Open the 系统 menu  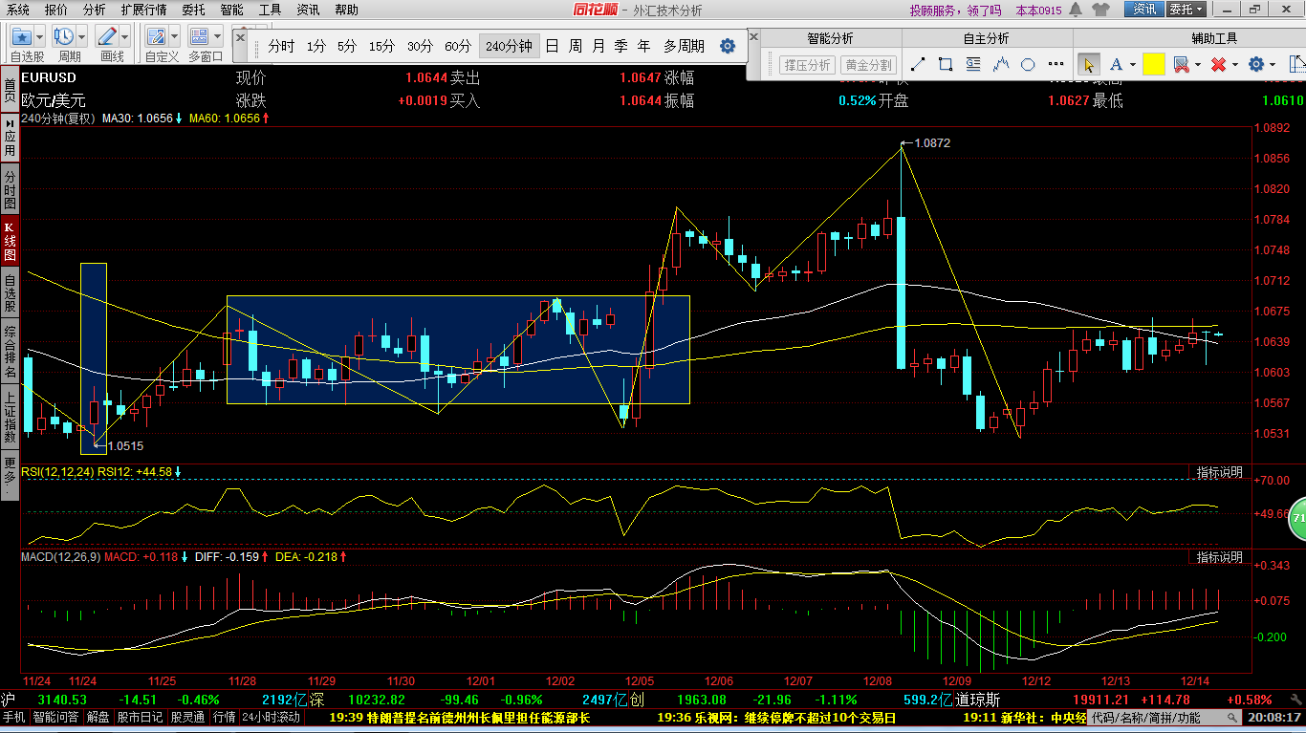coord(18,10)
